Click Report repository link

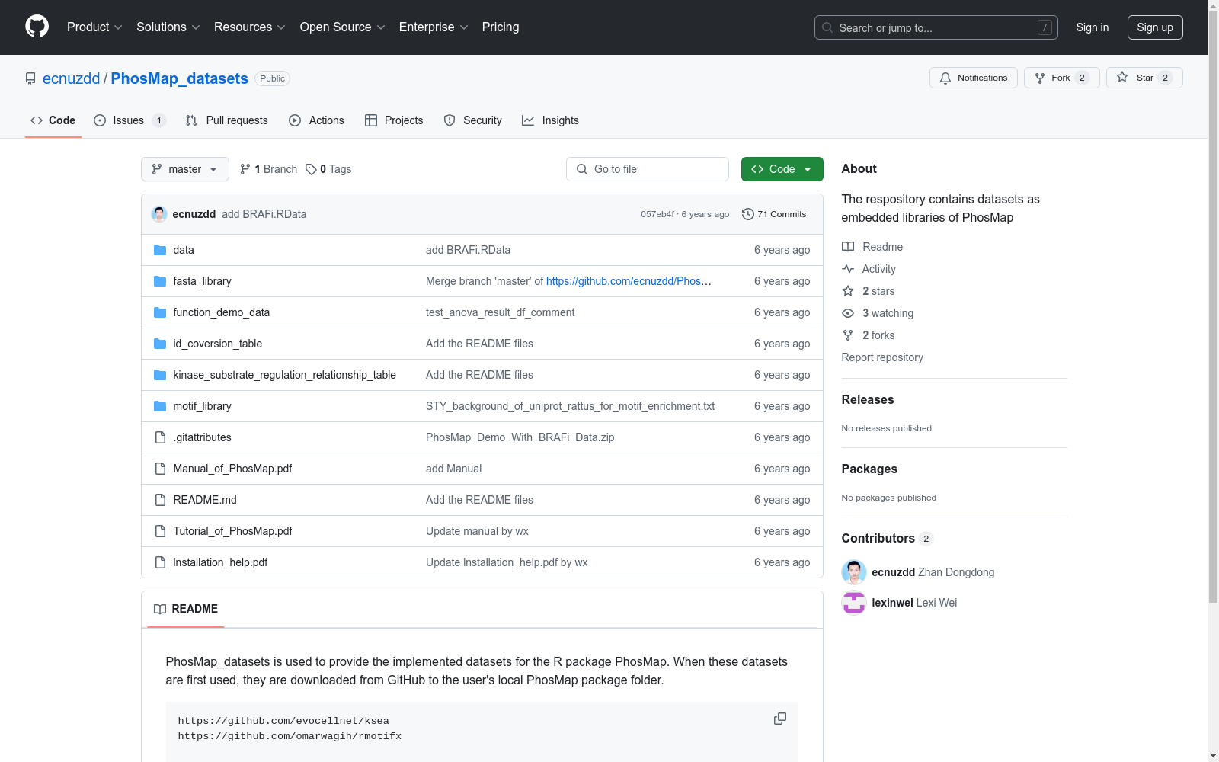[882, 357]
